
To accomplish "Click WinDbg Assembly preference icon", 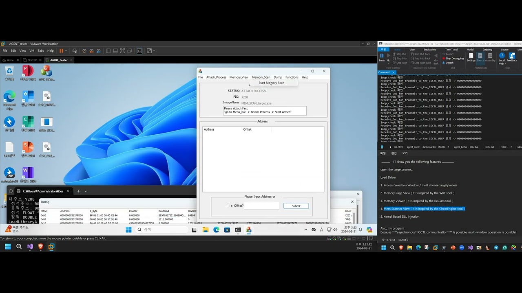I will (490, 57).
